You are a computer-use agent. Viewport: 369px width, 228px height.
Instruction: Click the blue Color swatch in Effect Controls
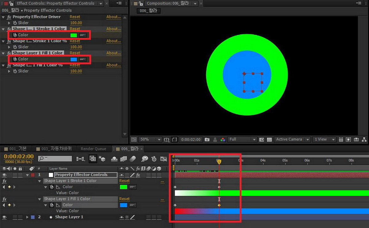coord(73,59)
